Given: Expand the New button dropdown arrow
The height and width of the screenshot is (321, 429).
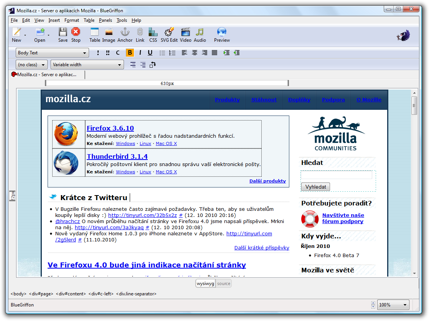Looking at the screenshot, I should (25, 35).
